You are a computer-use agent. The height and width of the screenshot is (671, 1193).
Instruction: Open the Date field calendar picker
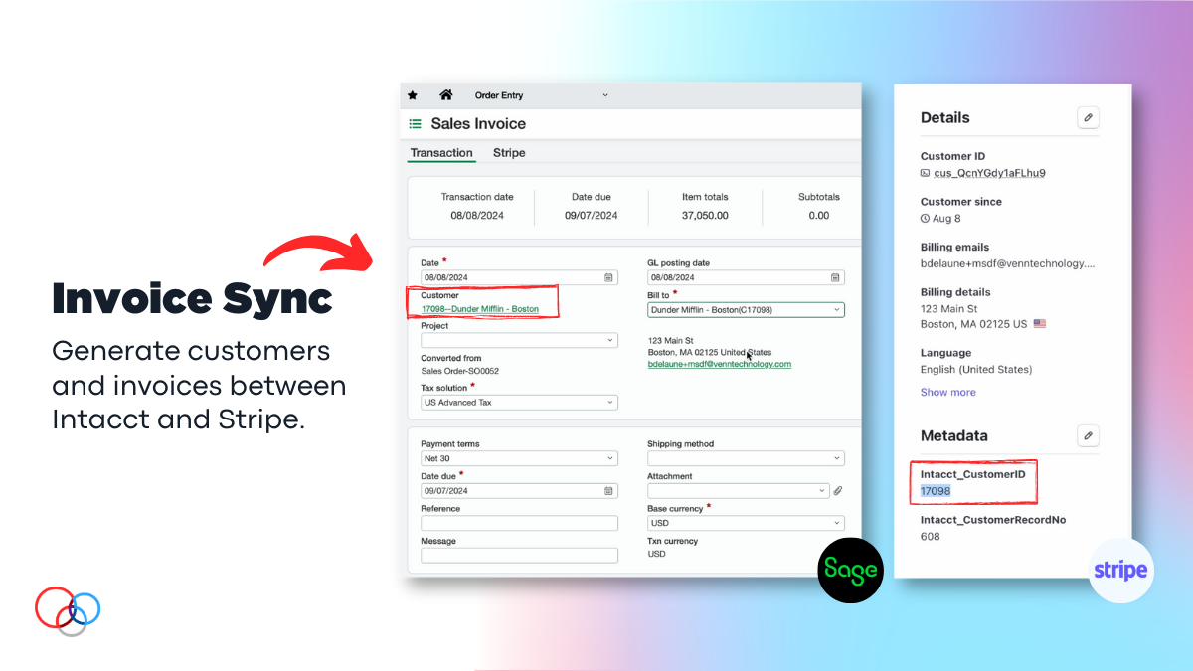(608, 278)
